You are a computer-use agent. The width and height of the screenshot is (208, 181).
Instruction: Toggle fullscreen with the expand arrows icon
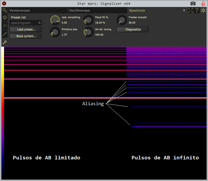pos(190,10)
